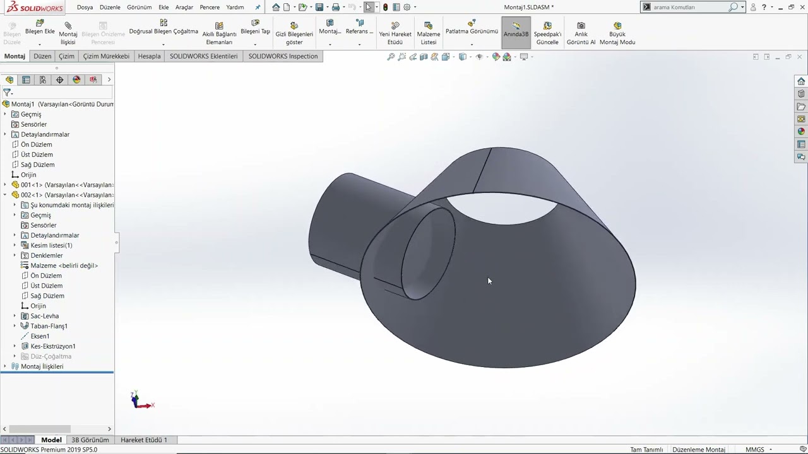Open SOLIDWORKS Resources home icon on task pane
The height and width of the screenshot is (454, 808).
[801, 81]
